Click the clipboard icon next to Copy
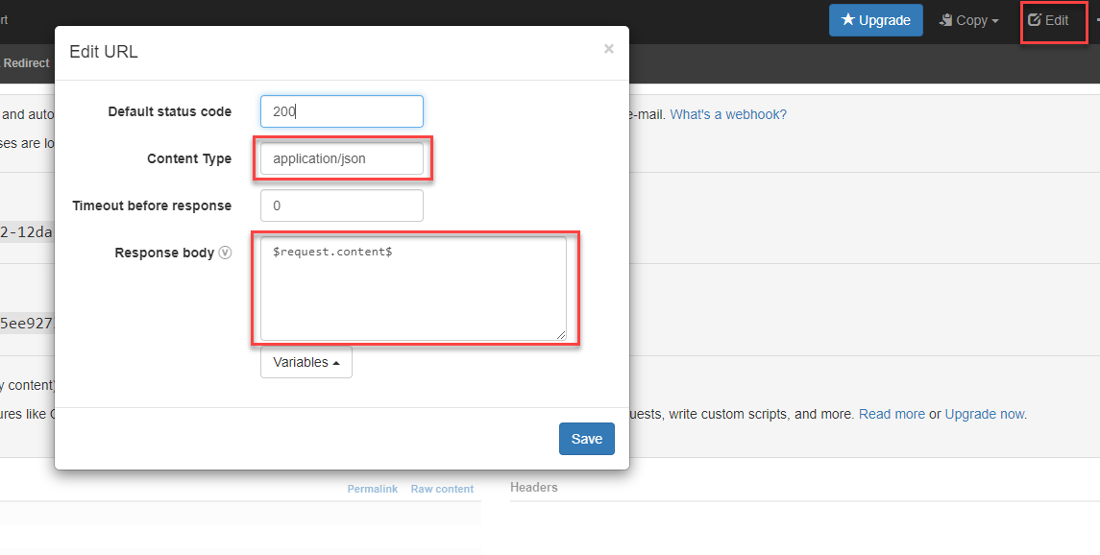Screen dimensions: 1100x555 (x=945, y=20)
